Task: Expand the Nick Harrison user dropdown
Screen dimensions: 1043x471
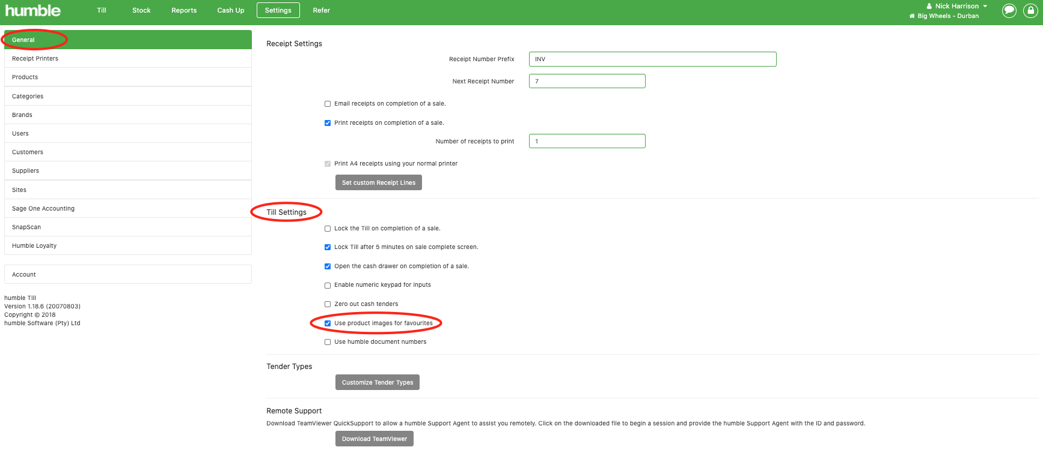Action: (x=956, y=6)
